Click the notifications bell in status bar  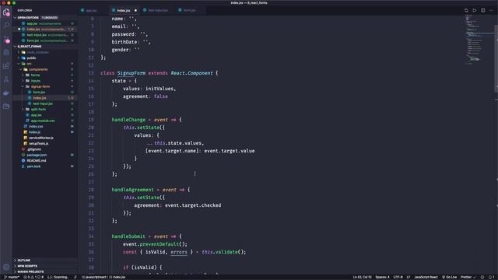[491, 277]
